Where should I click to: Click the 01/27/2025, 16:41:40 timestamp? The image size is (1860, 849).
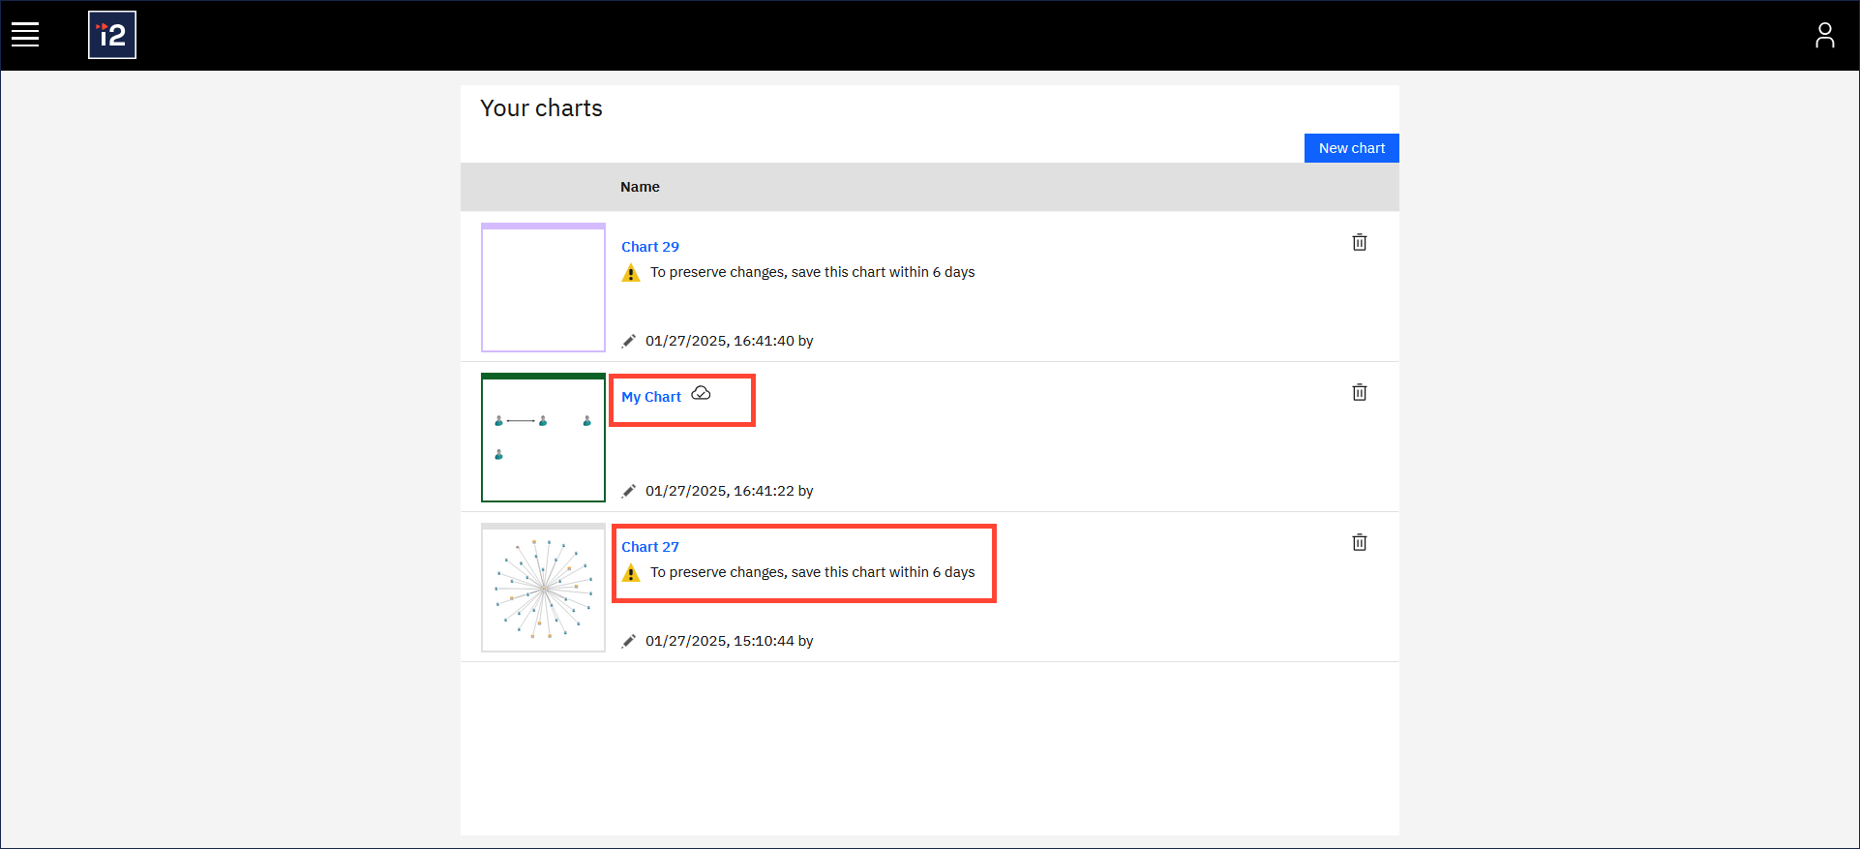coord(720,341)
